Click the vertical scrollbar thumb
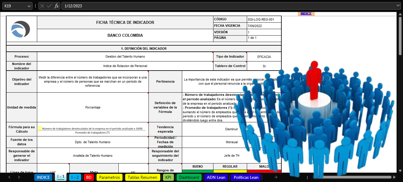 [400, 35]
